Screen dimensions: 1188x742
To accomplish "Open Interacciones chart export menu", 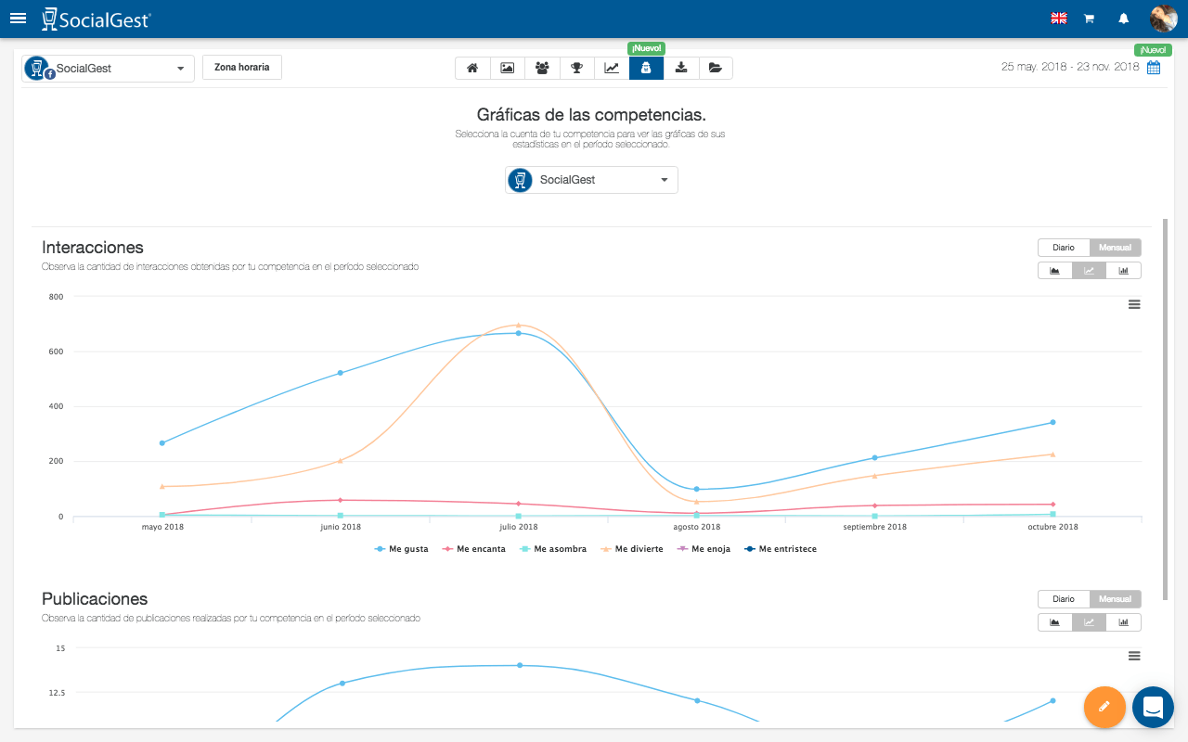I will click(1134, 304).
